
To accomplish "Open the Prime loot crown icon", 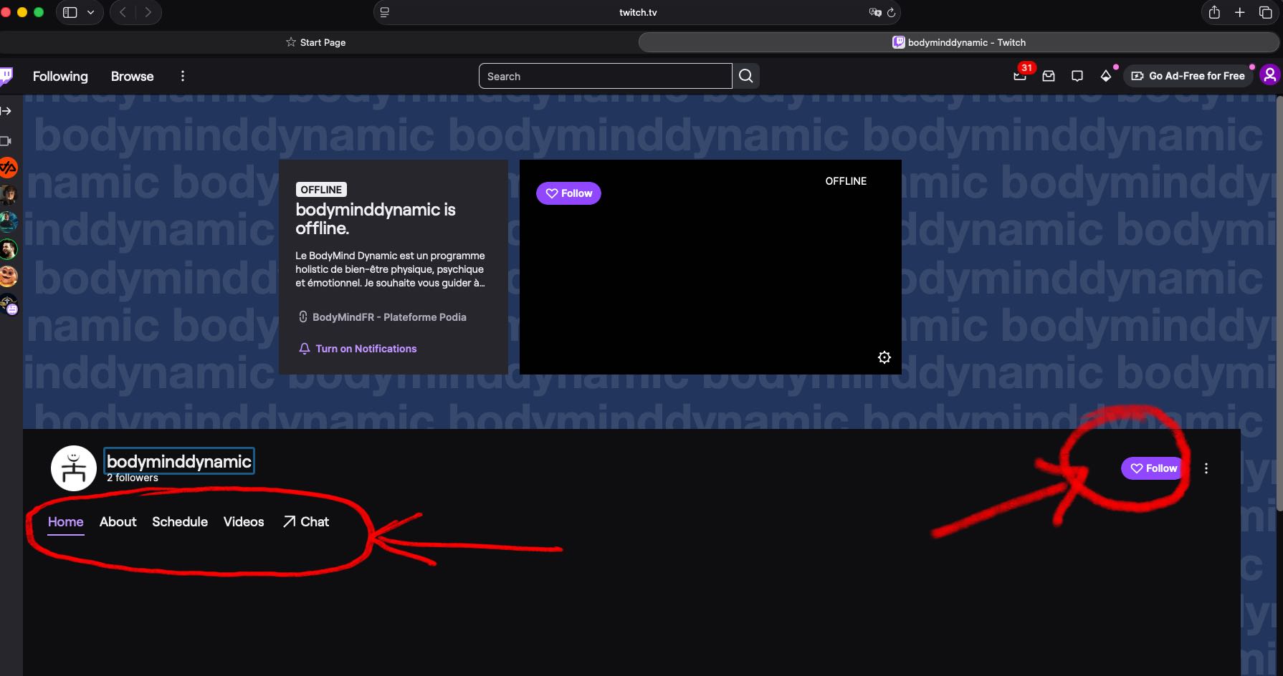I will 1019,75.
